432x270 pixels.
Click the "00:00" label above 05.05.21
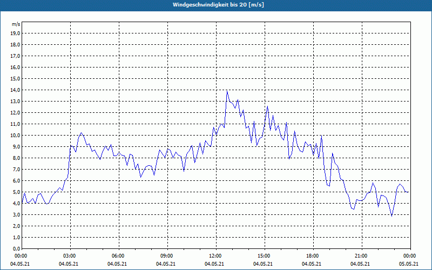click(410, 256)
